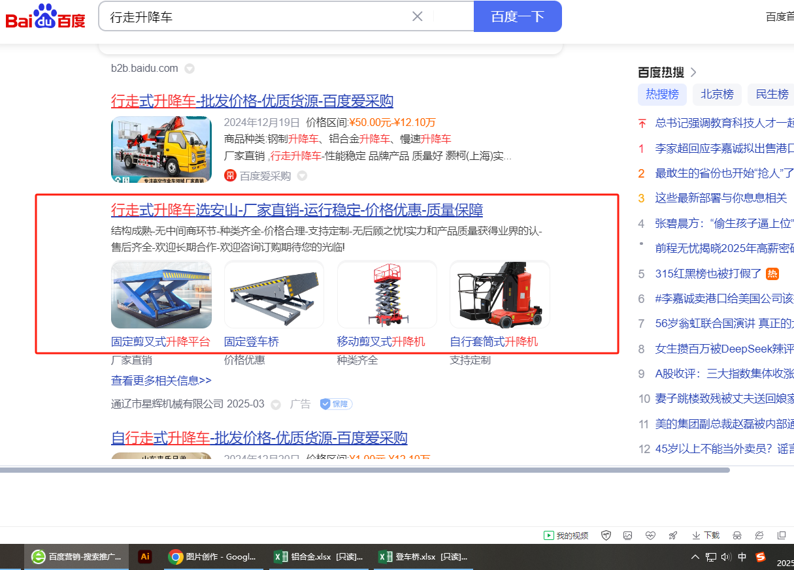Viewport: 794px width, 570px height.
Task: Open 我的视频 in the browser status bar
Action: pyautogui.click(x=566, y=535)
